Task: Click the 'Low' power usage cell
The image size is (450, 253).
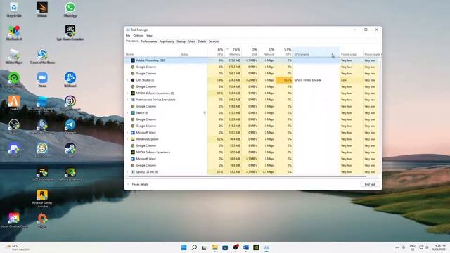Action: click(352, 80)
